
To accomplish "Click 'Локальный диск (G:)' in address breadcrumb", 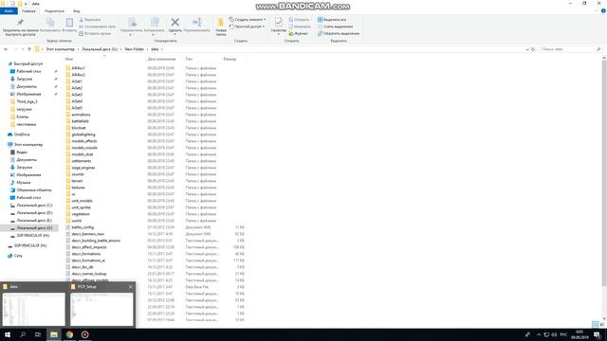I will click(100, 49).
